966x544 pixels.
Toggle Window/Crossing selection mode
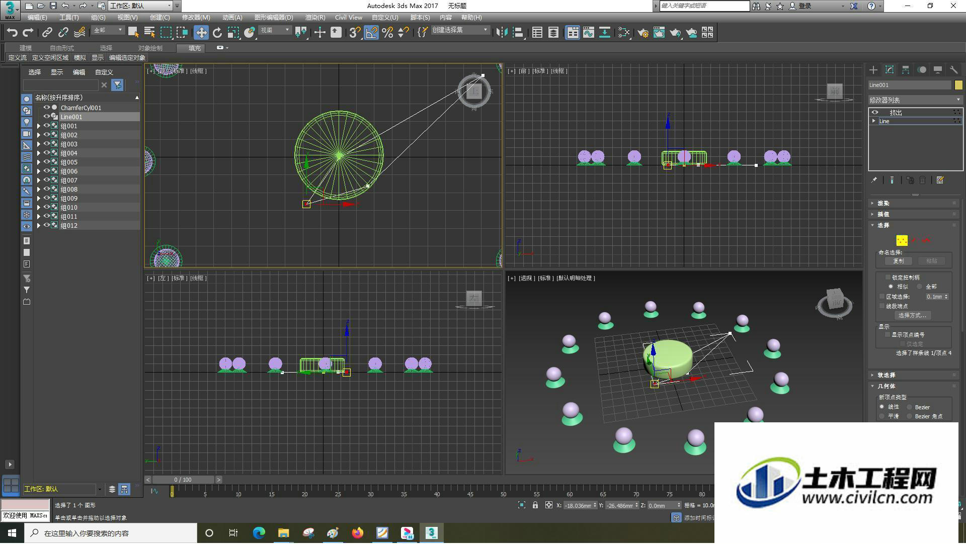[182, 33]
